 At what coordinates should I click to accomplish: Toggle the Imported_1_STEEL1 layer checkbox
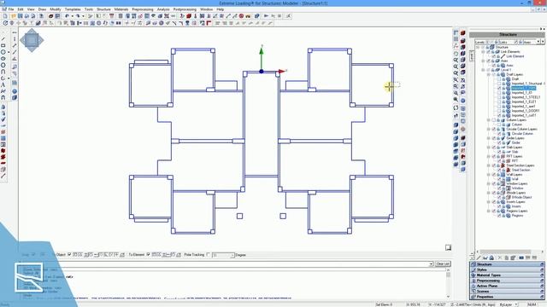pyautogui.click(x=499, y=97)
